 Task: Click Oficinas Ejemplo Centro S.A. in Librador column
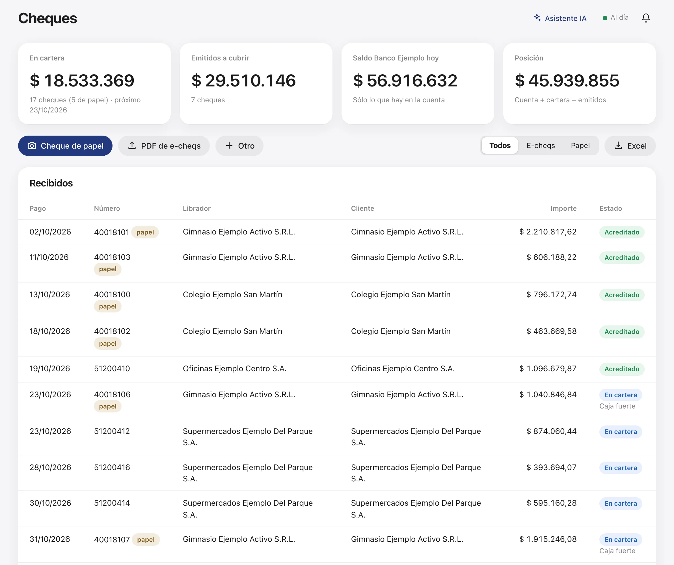[235, 368]
